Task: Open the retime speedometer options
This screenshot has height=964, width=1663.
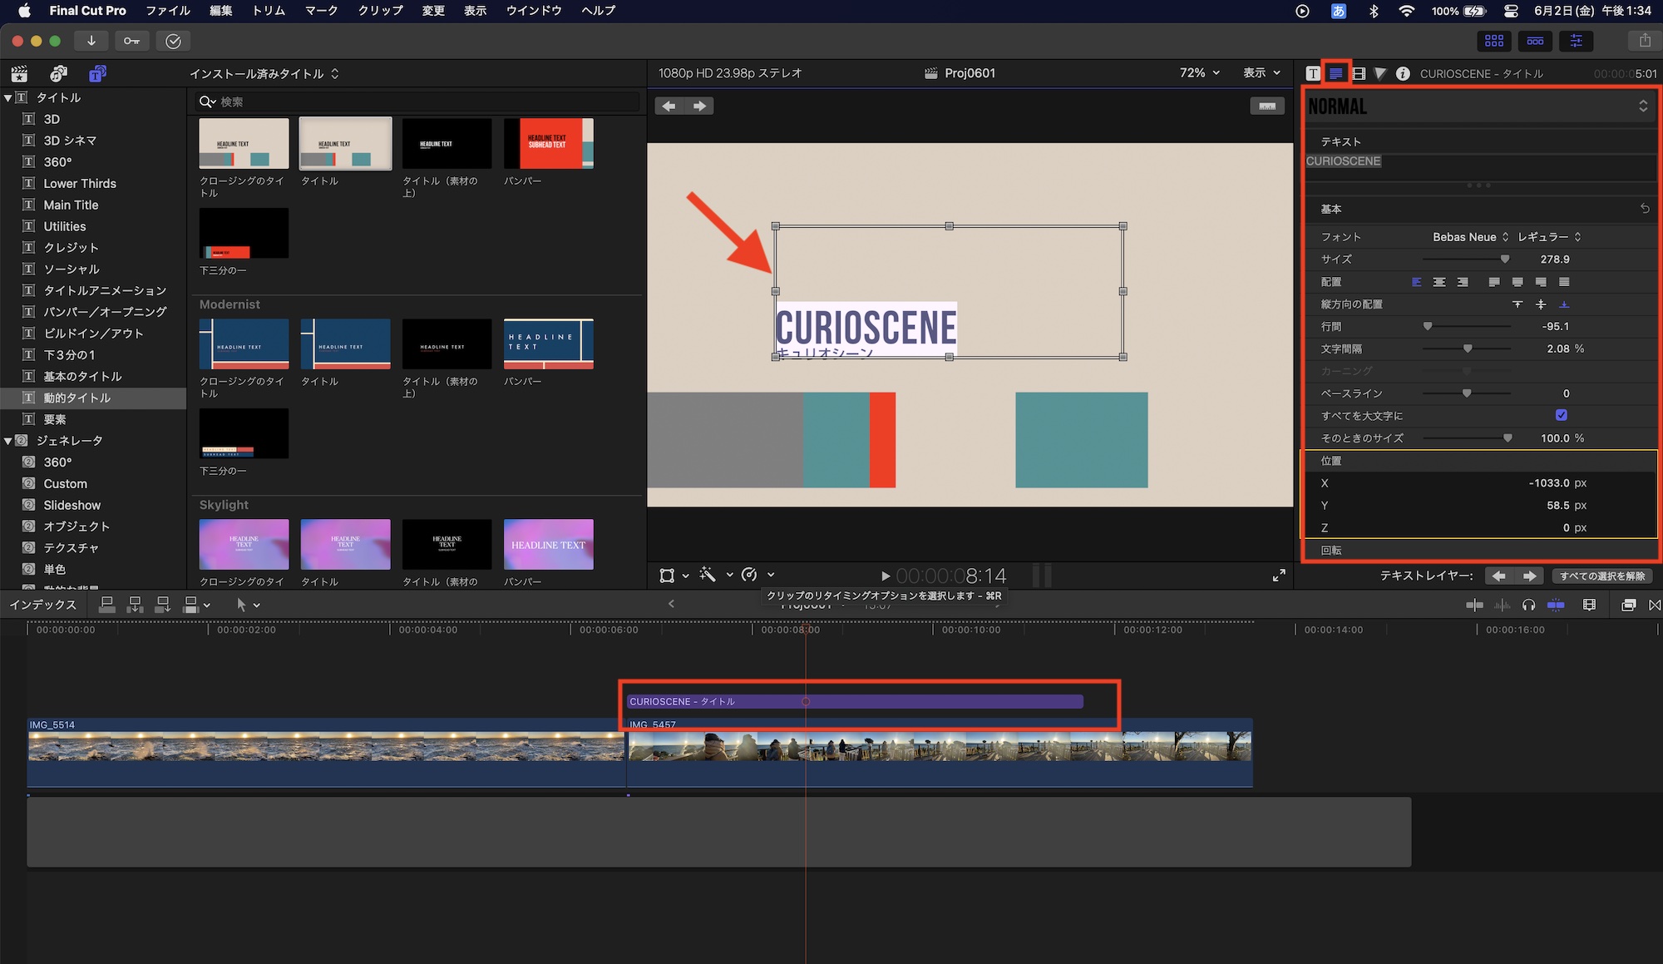Action: pyautogui.click(x=750, y=575)
